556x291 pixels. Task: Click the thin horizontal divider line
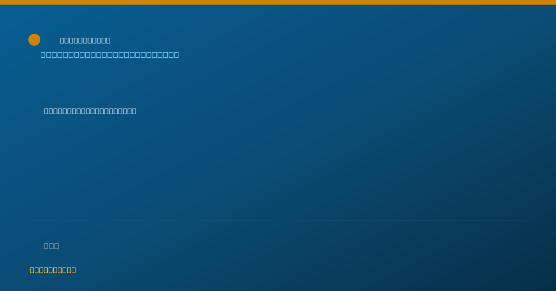pos(278,220)
